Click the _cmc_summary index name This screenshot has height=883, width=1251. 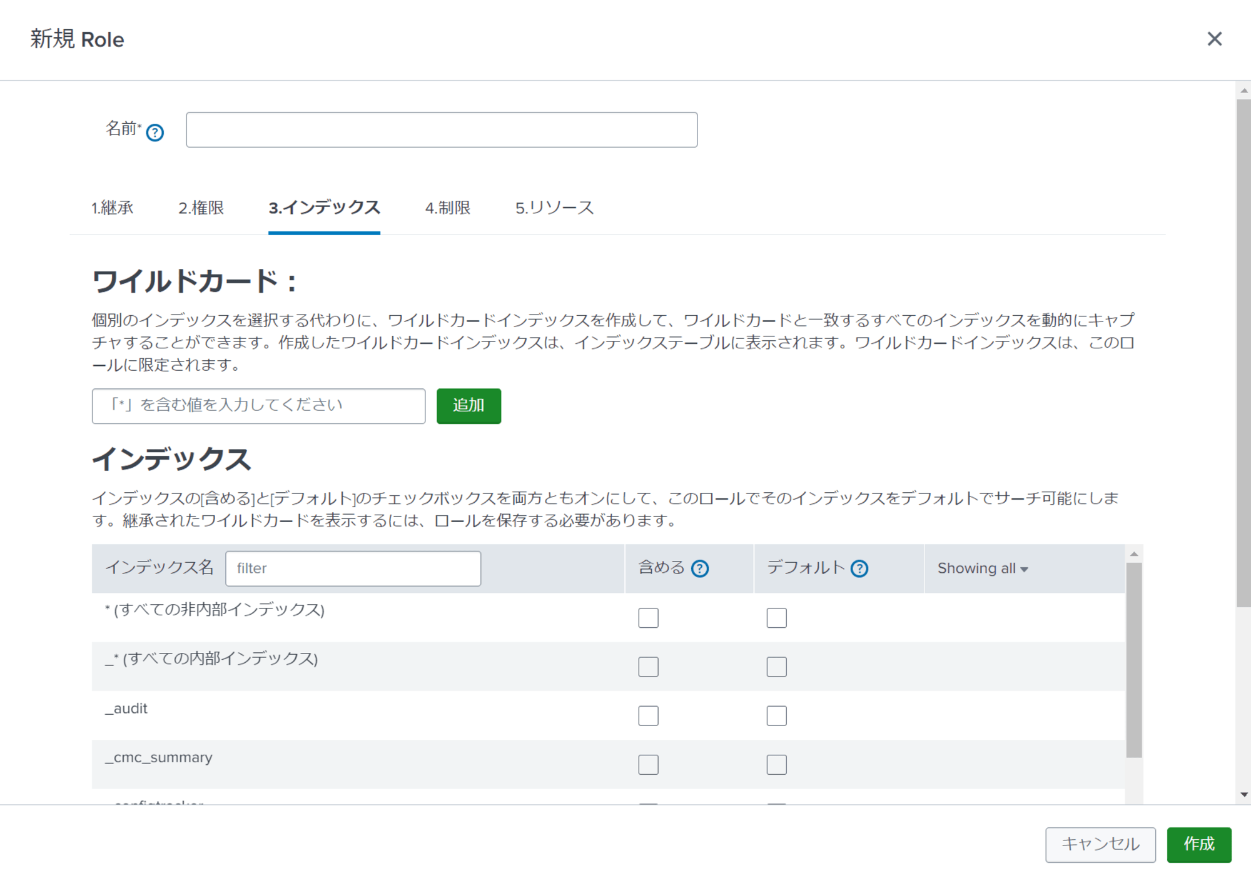point(159,757)
